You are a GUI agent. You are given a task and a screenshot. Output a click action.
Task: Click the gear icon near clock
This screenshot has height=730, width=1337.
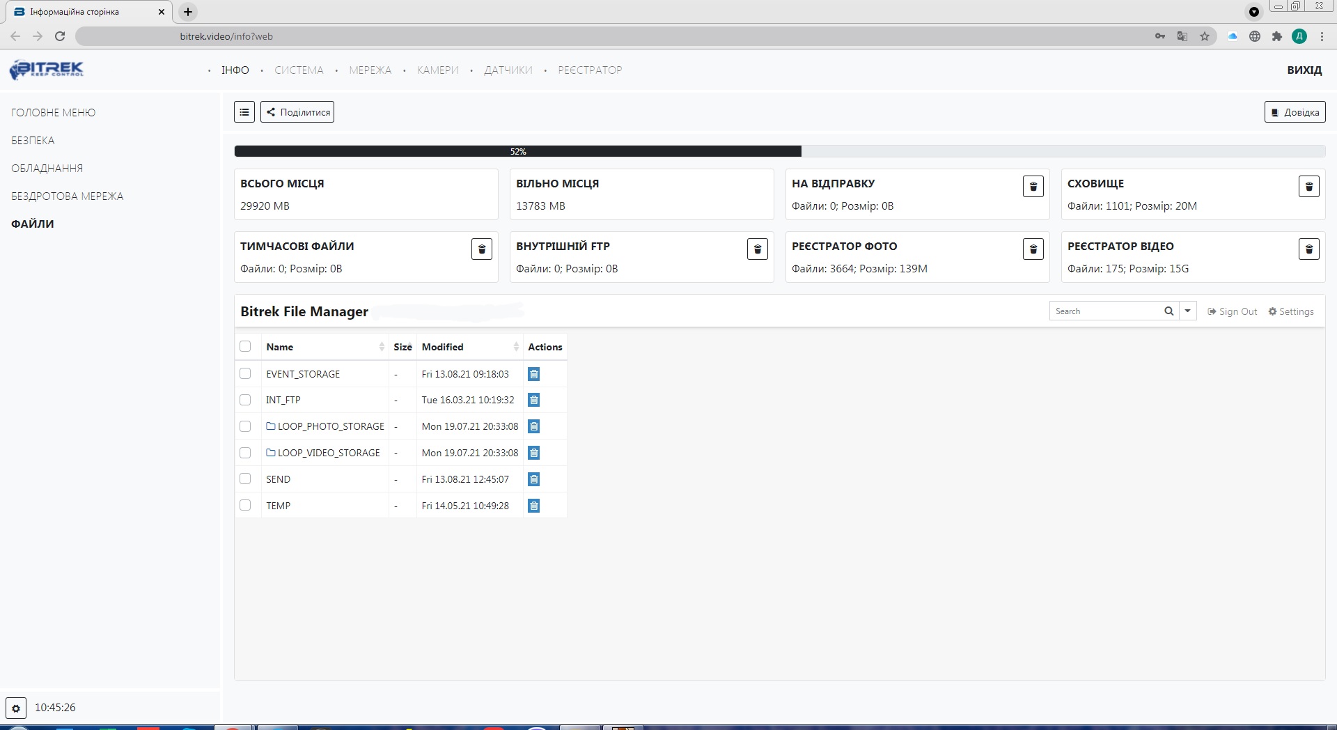pyautogui.click(x=16, y=708)
